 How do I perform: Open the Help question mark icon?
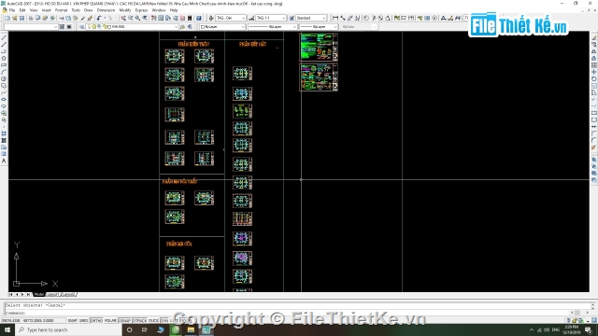(x=199, y=18)
